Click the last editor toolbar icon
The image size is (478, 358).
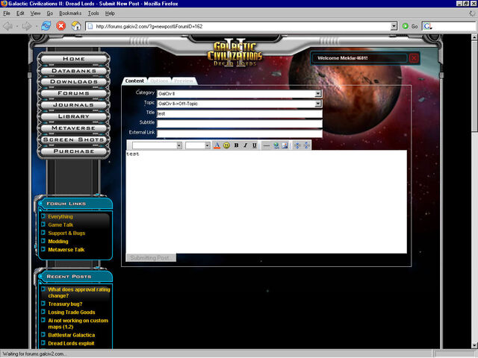coord(306,145)
